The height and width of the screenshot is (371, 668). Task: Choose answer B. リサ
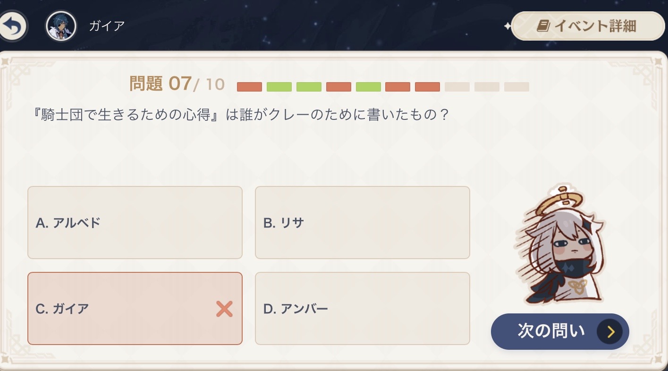click(362, 222)
